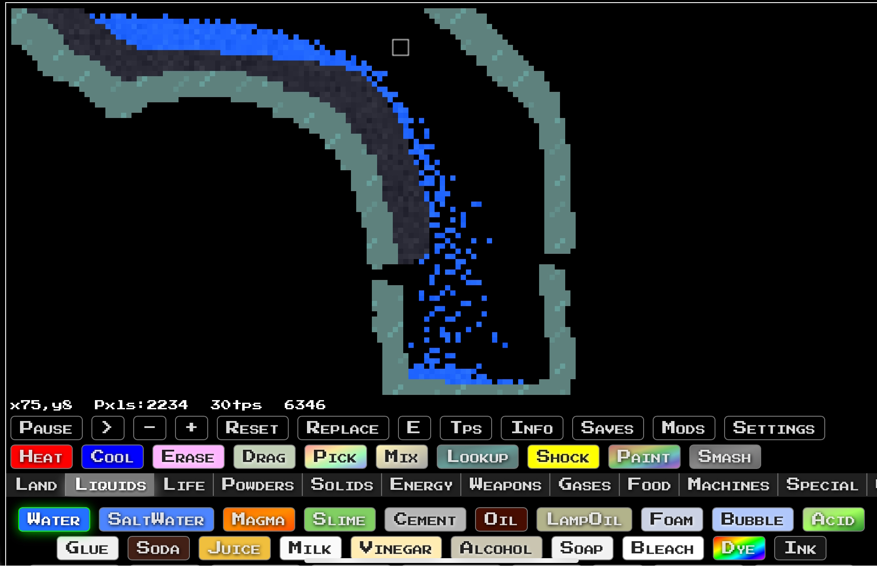The image size is (877, 566).
Task: Click the Reset button
Action: click(x=252, y=428)
